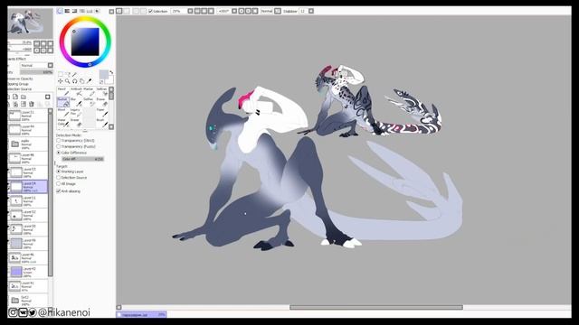
Task: Toggle the Anti-aliasing checkbox
Action: [58, 191]
